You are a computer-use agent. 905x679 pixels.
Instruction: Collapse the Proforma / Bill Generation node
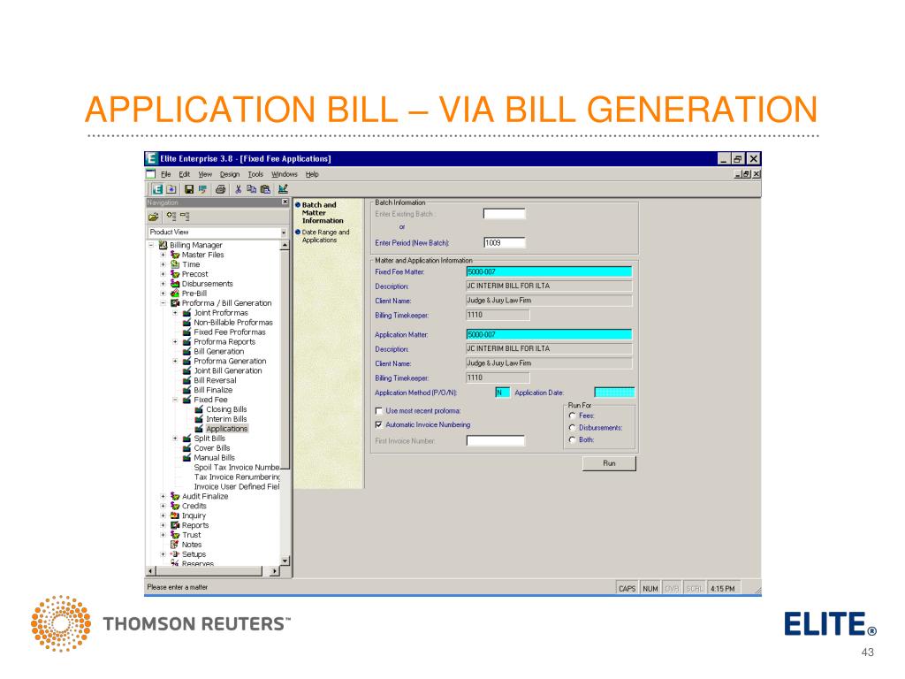click(x=164, y=303)
